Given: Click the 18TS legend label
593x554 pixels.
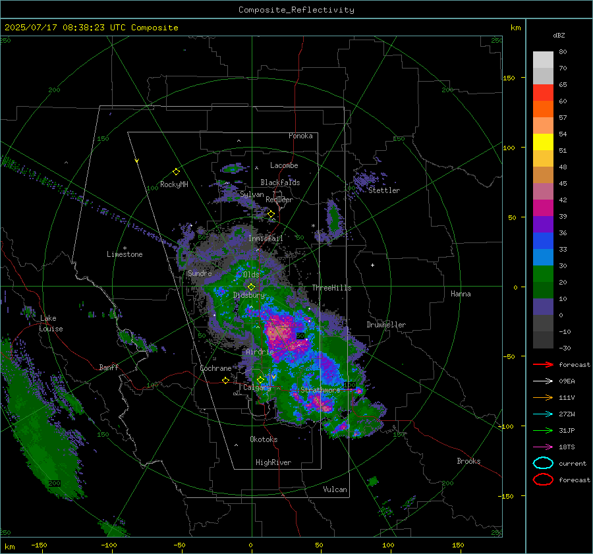Looking at the screenshot, I should point(567,447).
